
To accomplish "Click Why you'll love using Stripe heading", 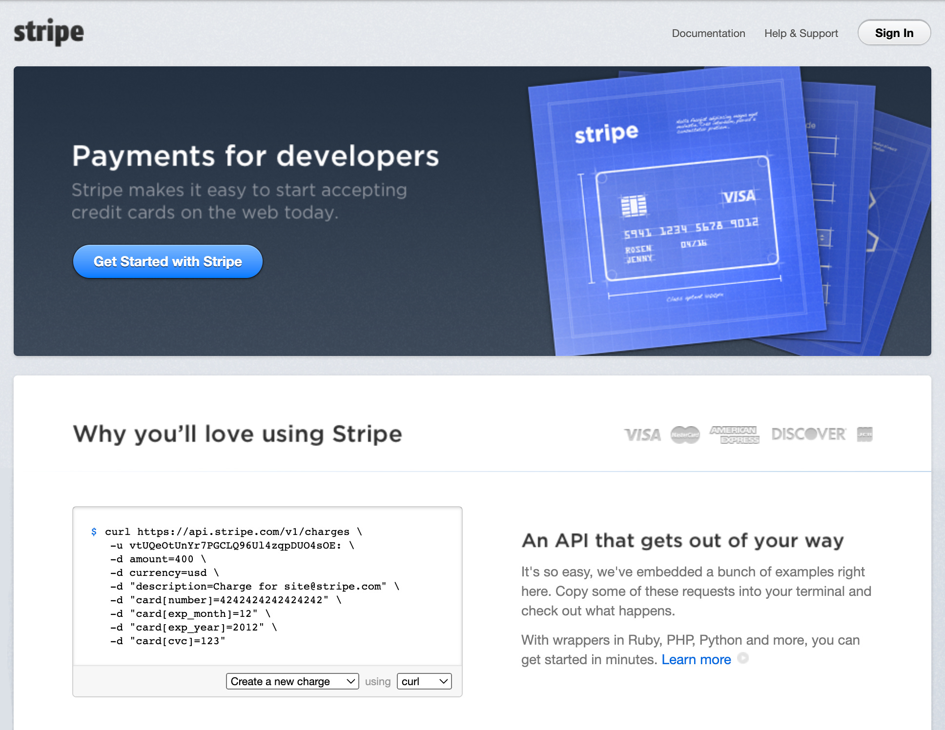I will point(237,434).
